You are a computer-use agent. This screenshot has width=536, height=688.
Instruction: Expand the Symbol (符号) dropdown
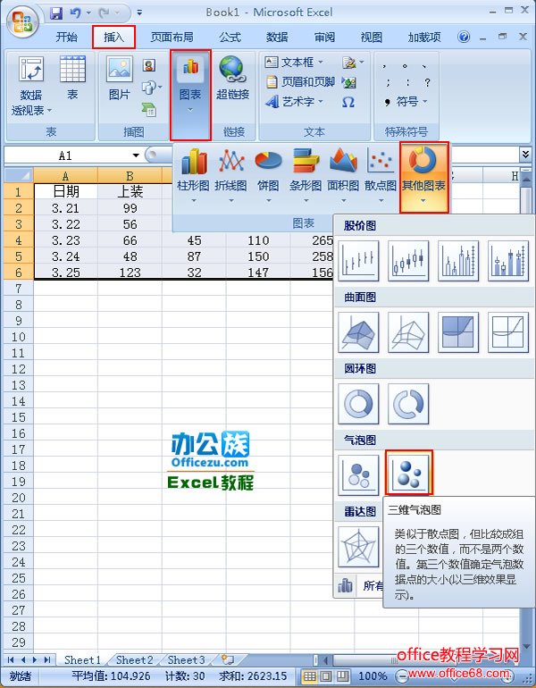point(425,102)
